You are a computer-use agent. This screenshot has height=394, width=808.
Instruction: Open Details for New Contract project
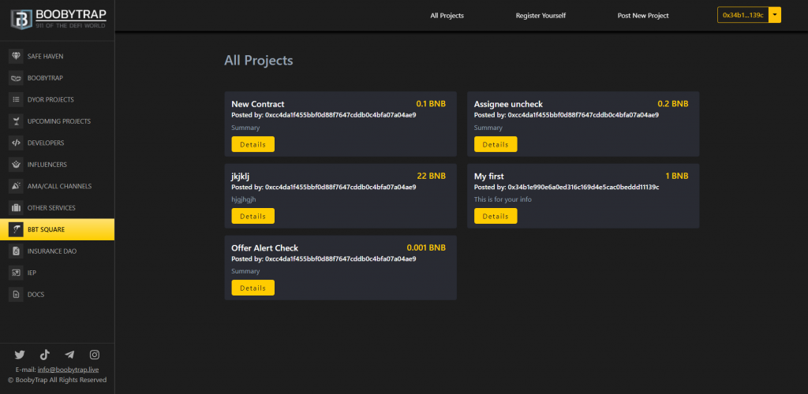click(253, 144)
